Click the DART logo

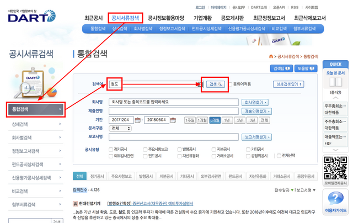point(32,16)
